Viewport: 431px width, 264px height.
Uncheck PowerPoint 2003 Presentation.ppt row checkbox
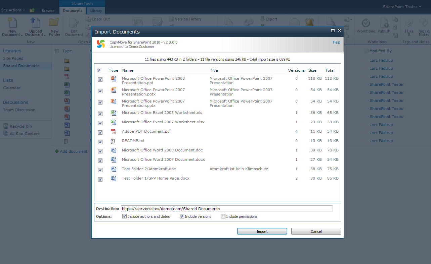(100, 80)
